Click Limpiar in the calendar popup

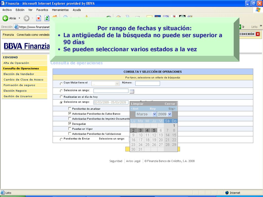pyautogui.click(x=137, y=104)
